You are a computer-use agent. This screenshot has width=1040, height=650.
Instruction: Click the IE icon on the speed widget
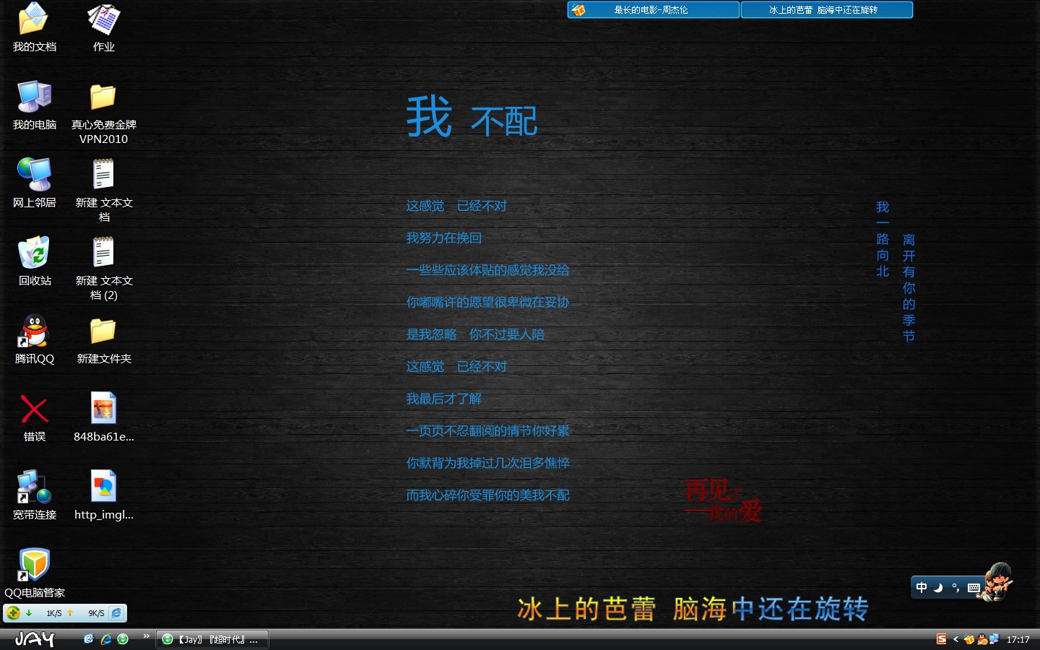coord(116,613)
